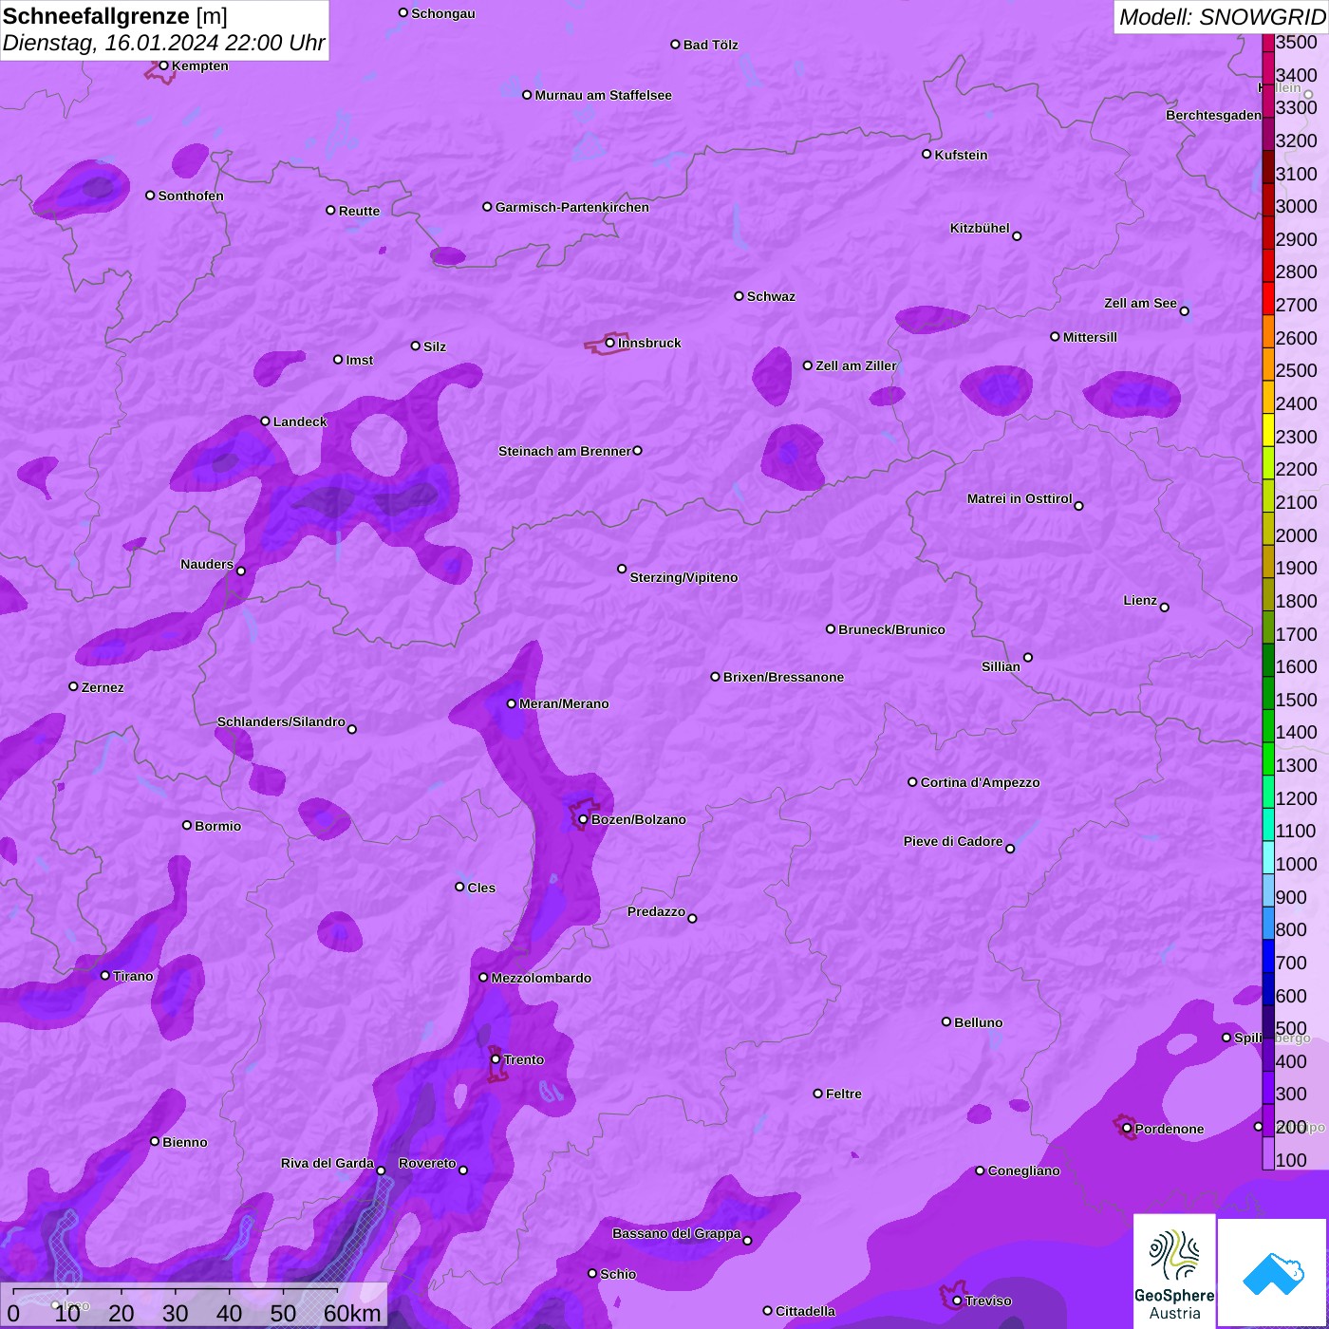The width and height of the screenshot is (1329, 1329).
Task: Click the Rovereto label
Action: pos(427,1163)
